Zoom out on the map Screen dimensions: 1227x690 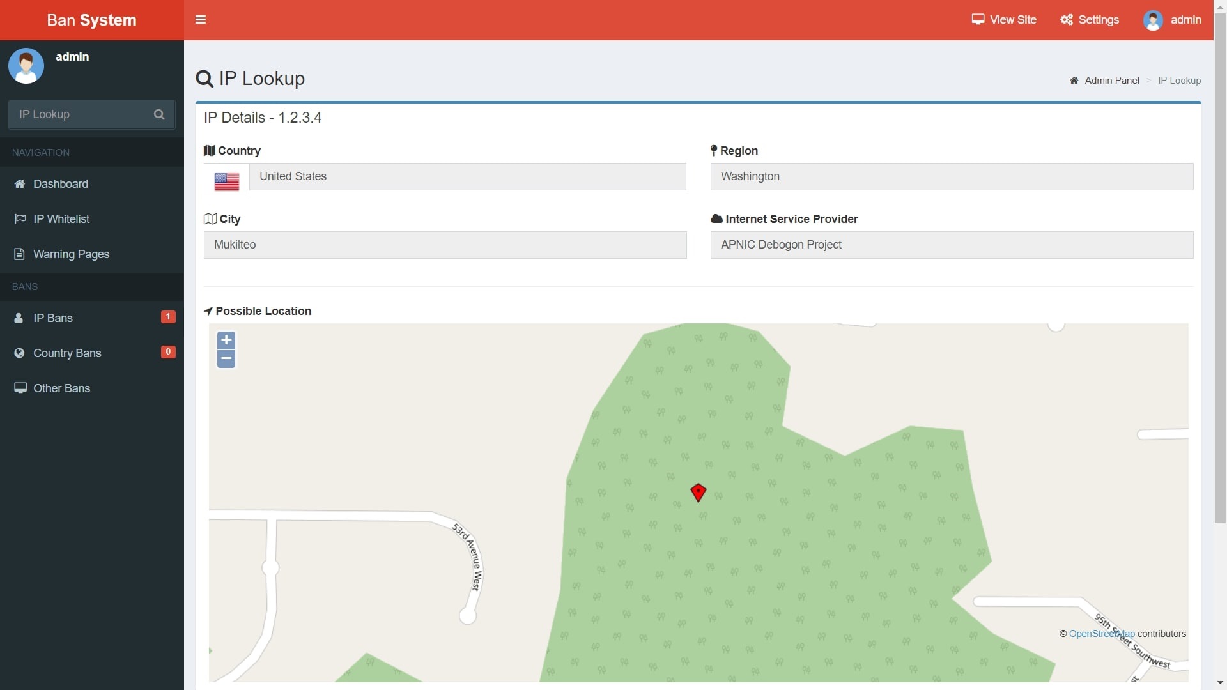click(226, 358)
